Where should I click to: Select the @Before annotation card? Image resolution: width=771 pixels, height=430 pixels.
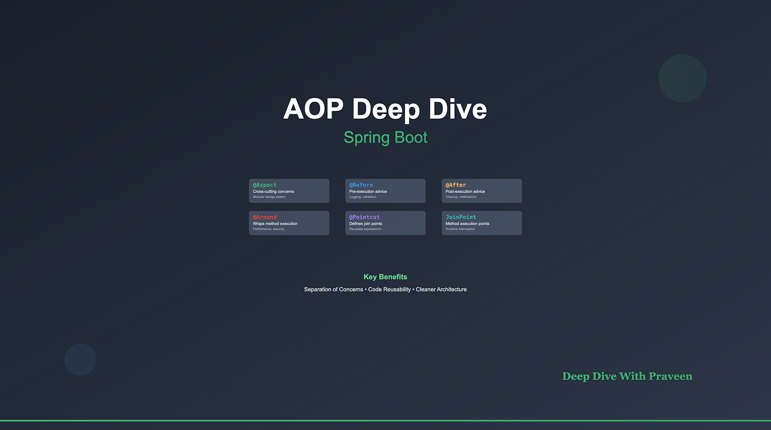pyautogui.click(x=385, y=190)
